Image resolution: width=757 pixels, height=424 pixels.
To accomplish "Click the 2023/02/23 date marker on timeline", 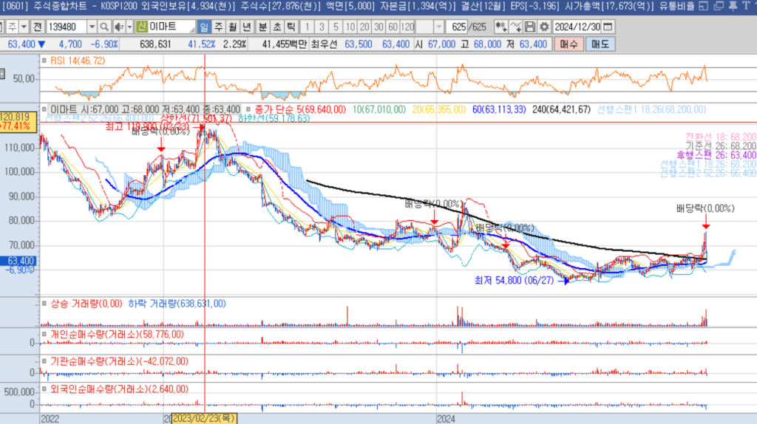I will click(204, 419).
